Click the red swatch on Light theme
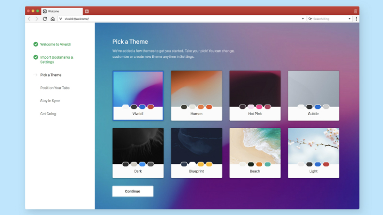Viewport: 383px width, 215px height. (x=326, y=164)
